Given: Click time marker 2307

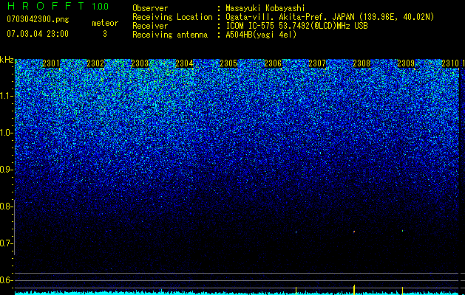Looking at the screenshot, I should click(317, 63).
